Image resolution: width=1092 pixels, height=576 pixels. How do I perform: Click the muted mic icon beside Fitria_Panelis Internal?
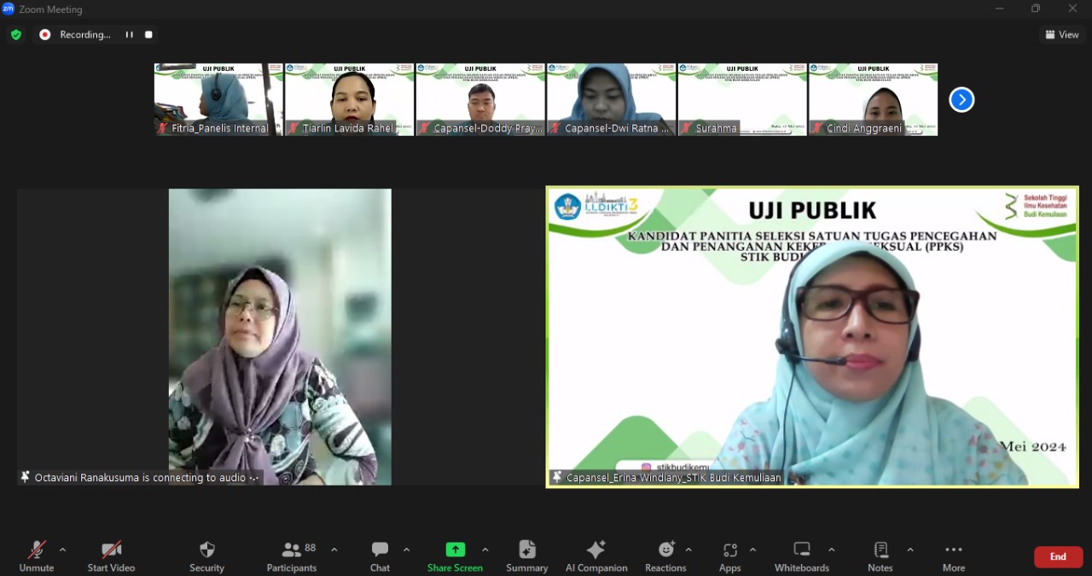point(163,128)
